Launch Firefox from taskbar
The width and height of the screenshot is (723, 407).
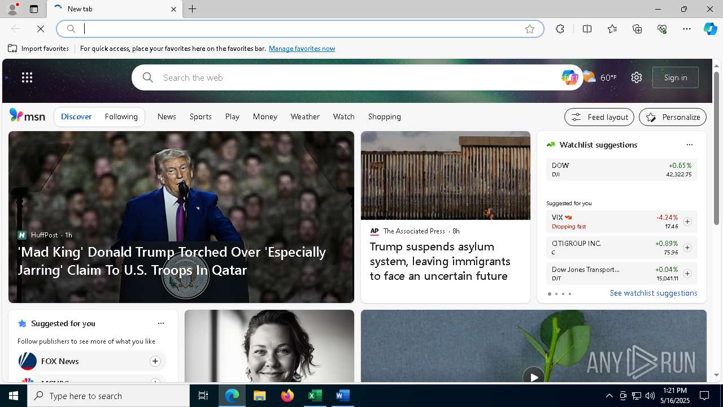point(287,396)
